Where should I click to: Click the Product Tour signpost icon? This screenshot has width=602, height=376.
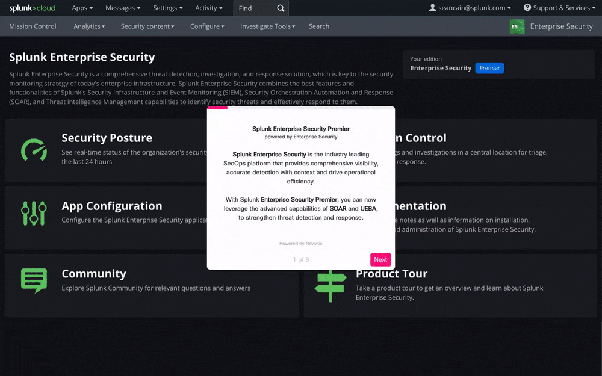pyautogui.click(x=330, y=285)
